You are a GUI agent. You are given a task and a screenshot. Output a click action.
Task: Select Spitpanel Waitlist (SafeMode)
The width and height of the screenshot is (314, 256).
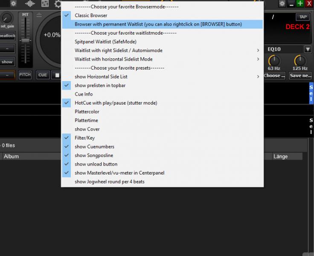(162, 42)
